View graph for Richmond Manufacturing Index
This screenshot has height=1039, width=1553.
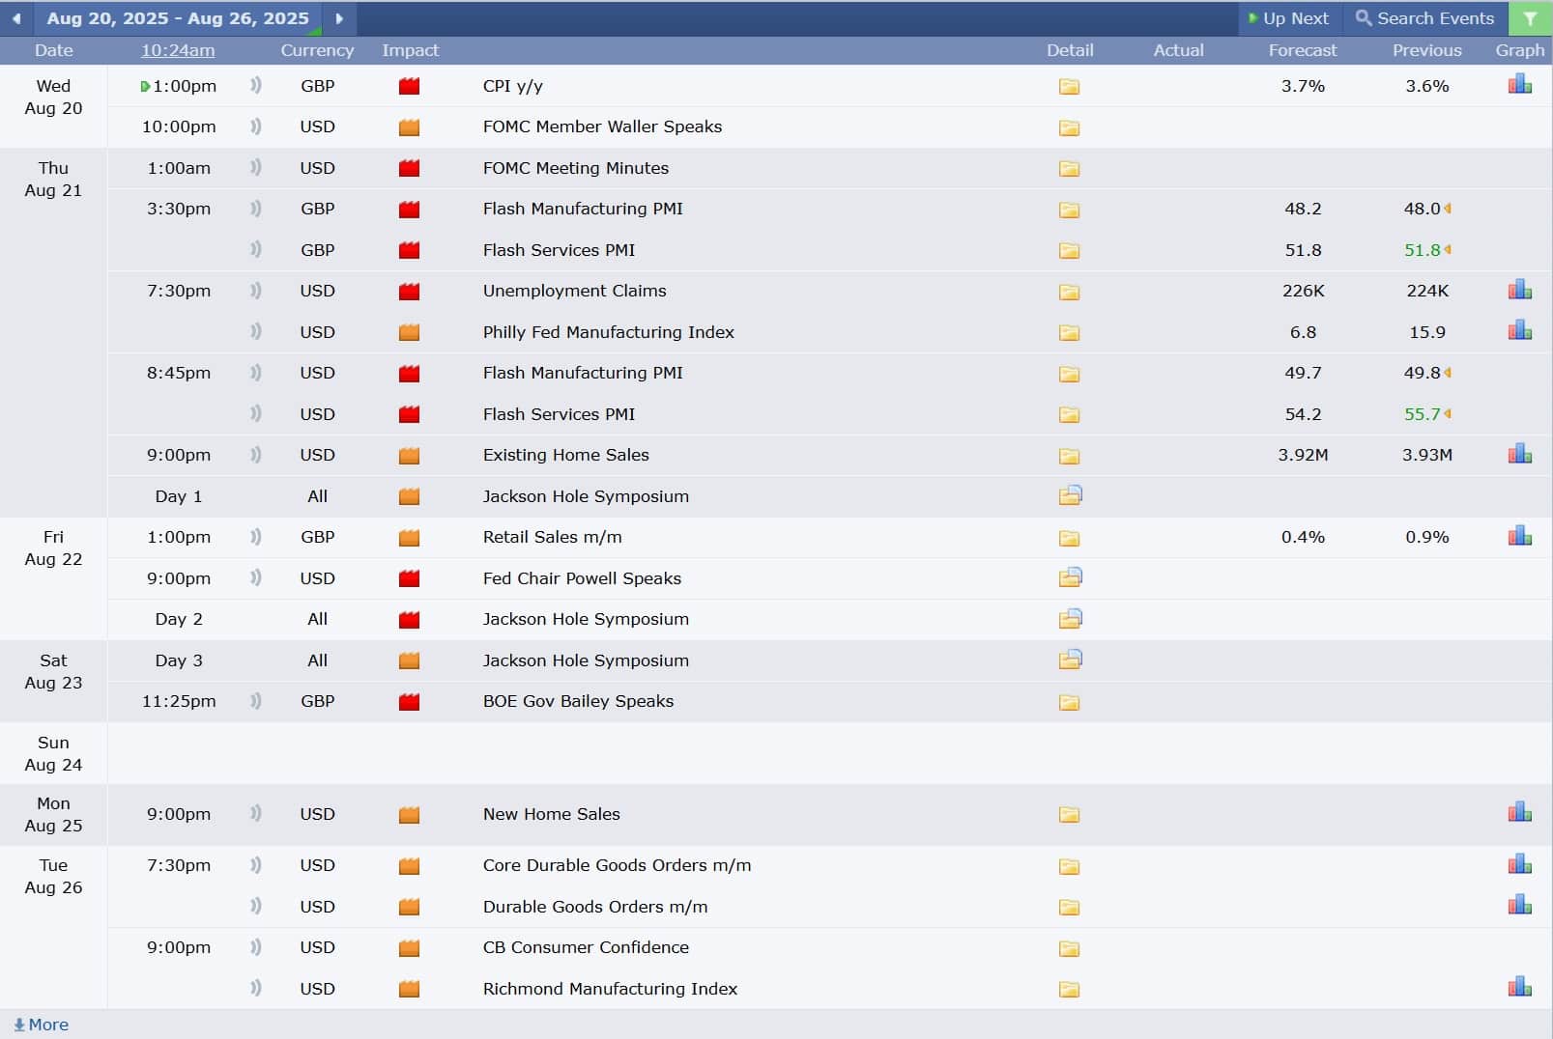tap(1519, 987)
